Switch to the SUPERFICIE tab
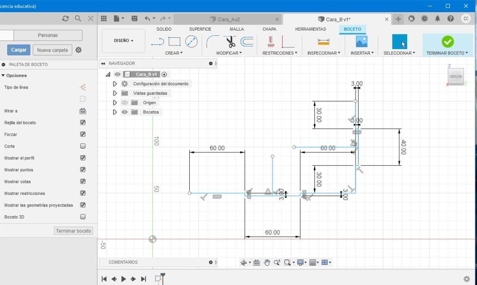Image resolution: width=477 pixels, height=285 pixels. pyautogui.click(x=200, y=29)
